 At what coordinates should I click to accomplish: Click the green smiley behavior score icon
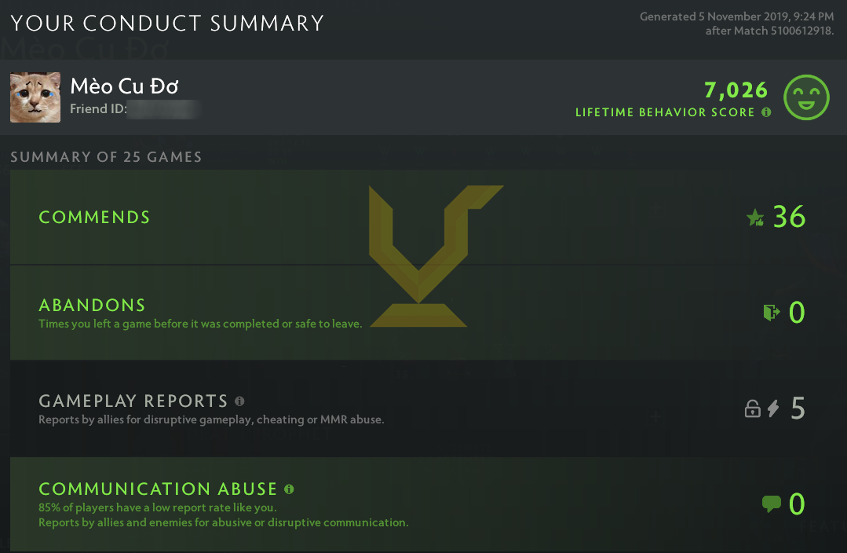click(807, 97)
